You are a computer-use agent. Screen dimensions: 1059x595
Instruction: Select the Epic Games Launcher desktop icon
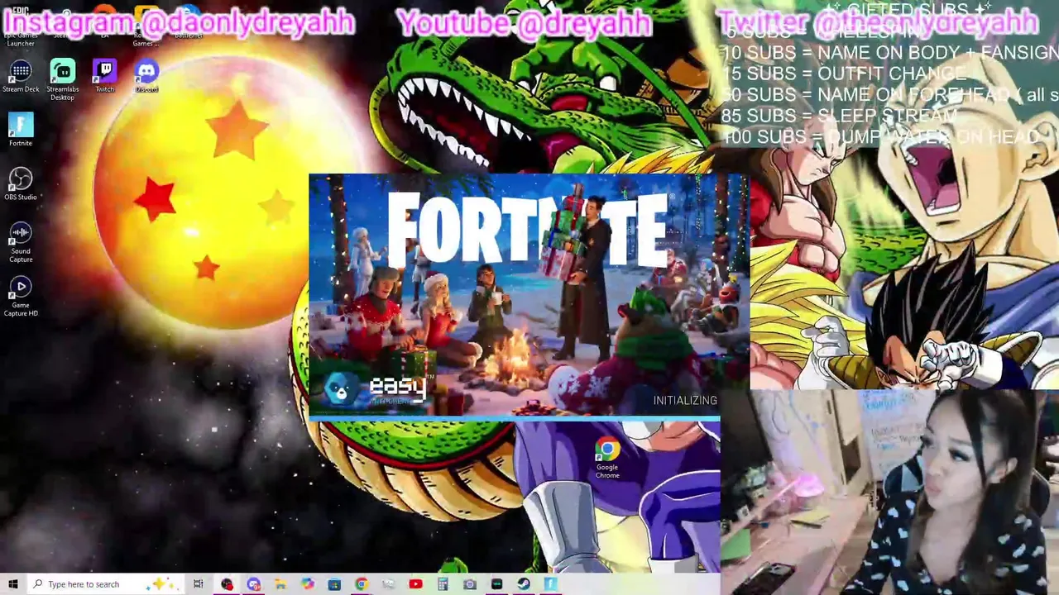click(21, 26)
